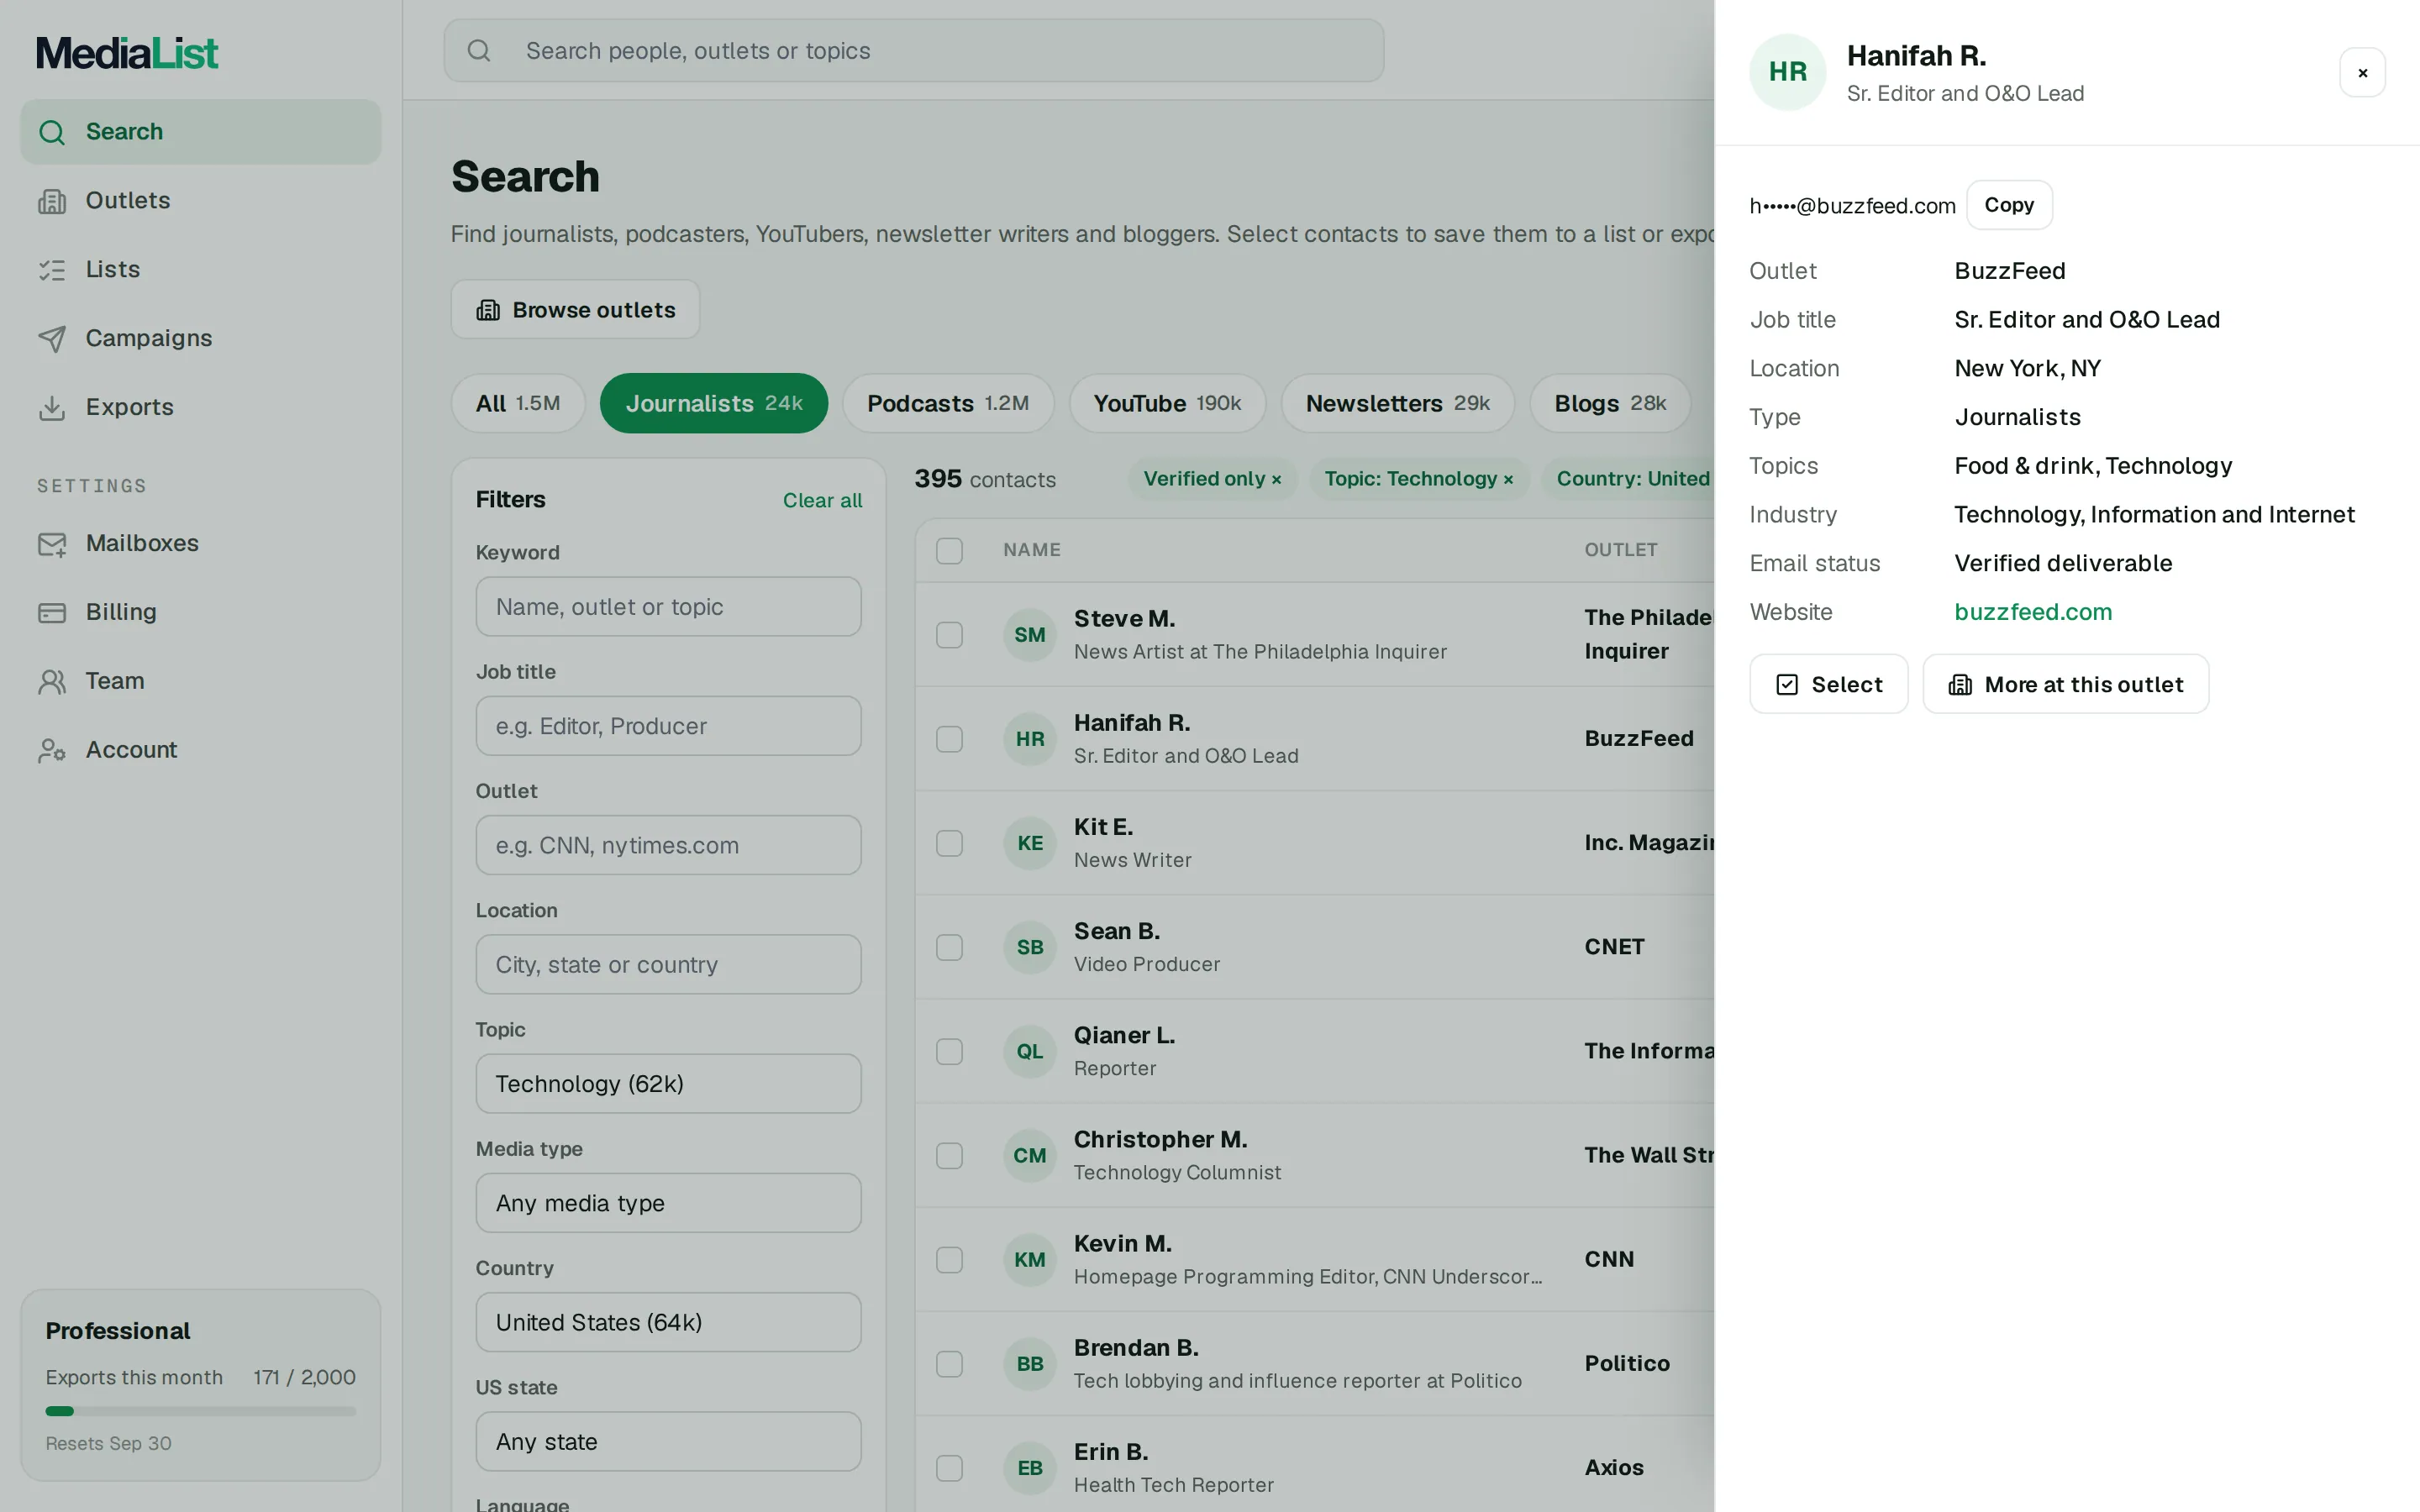Check the box for Brendan B.
Viewport: 2420px width, 1512px height.
(x=949, y=1364)
